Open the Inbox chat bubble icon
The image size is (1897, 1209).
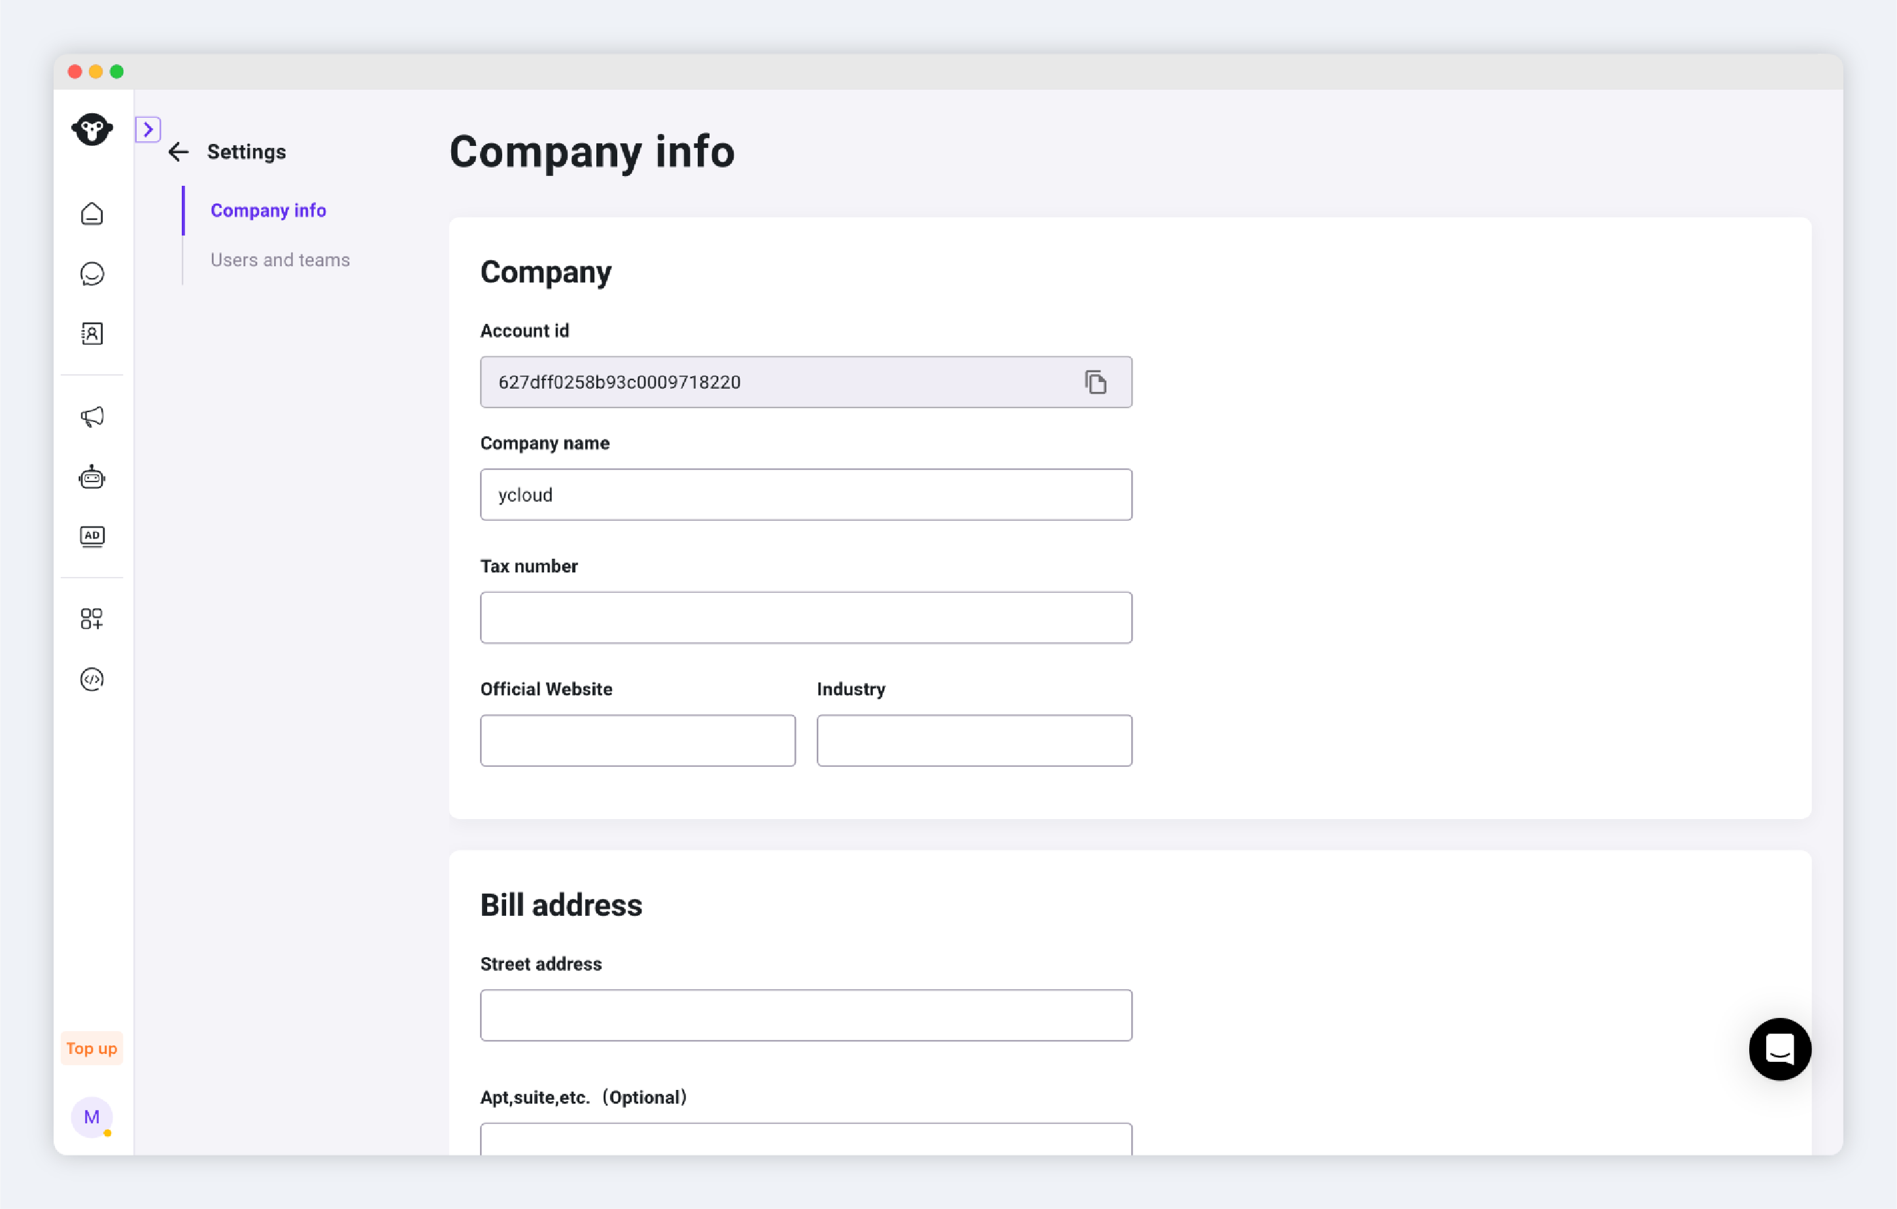[x=92, y=273]
